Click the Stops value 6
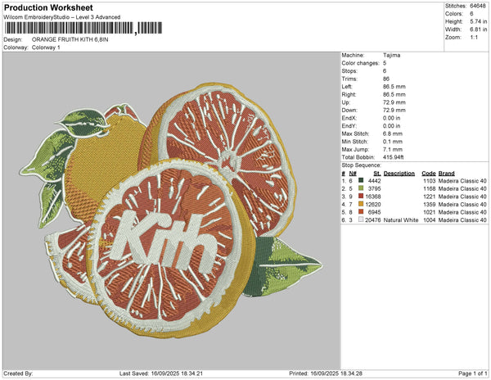The image size is (491, 380). click(385, 70)
